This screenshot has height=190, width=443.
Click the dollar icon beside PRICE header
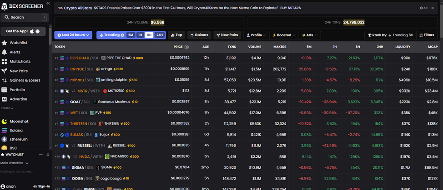coord(187,47)
